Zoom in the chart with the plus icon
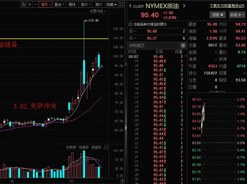 pos(30,4)
